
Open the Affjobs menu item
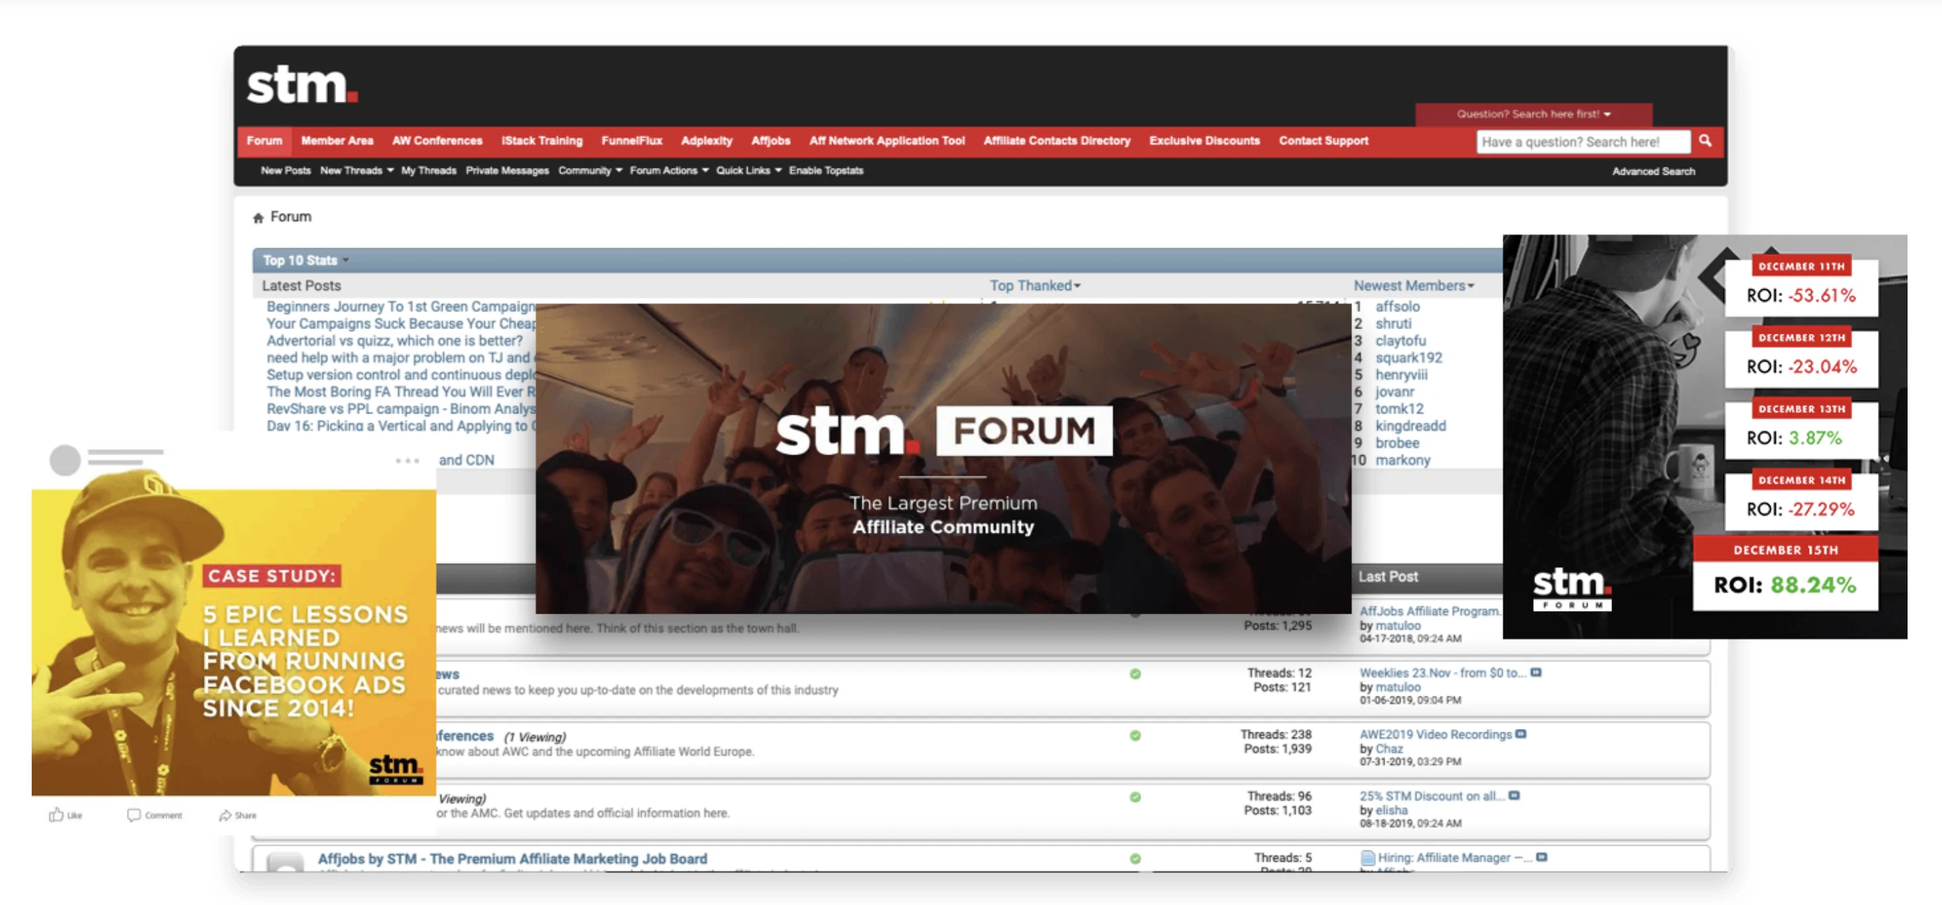click(x=771, y=141)
